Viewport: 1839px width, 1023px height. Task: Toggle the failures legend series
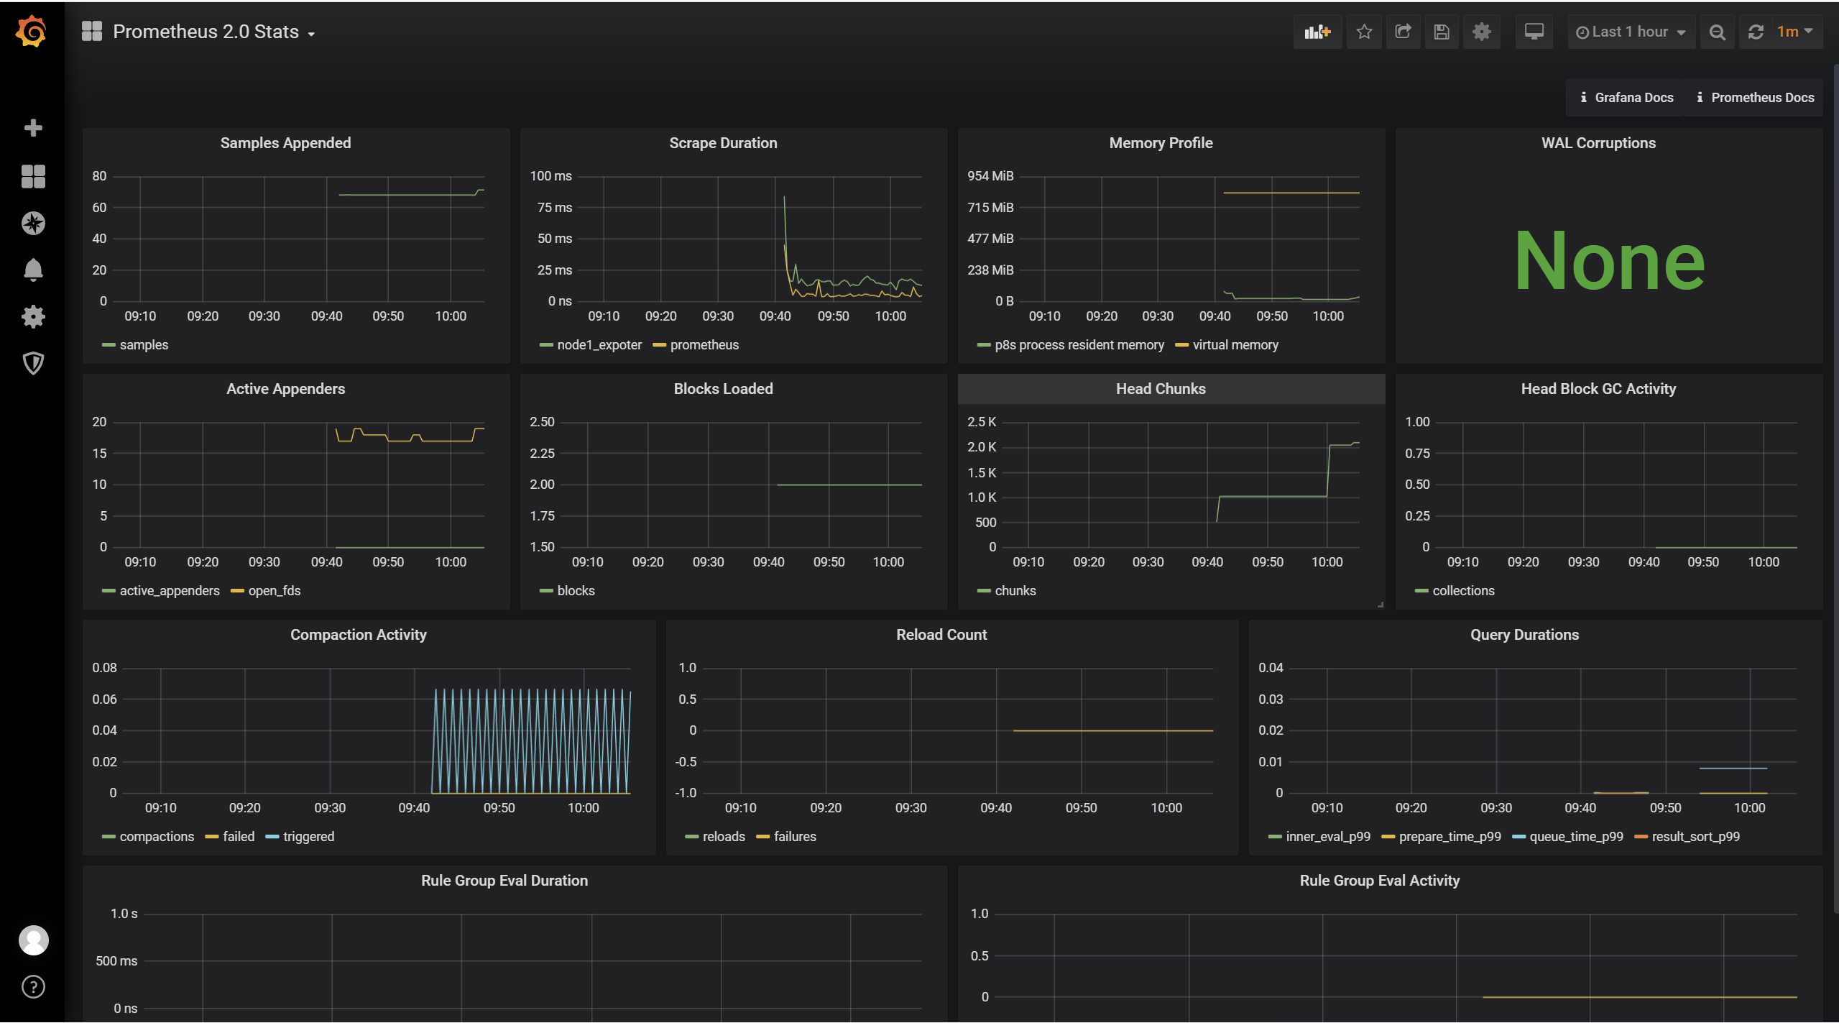coord(795,837)
